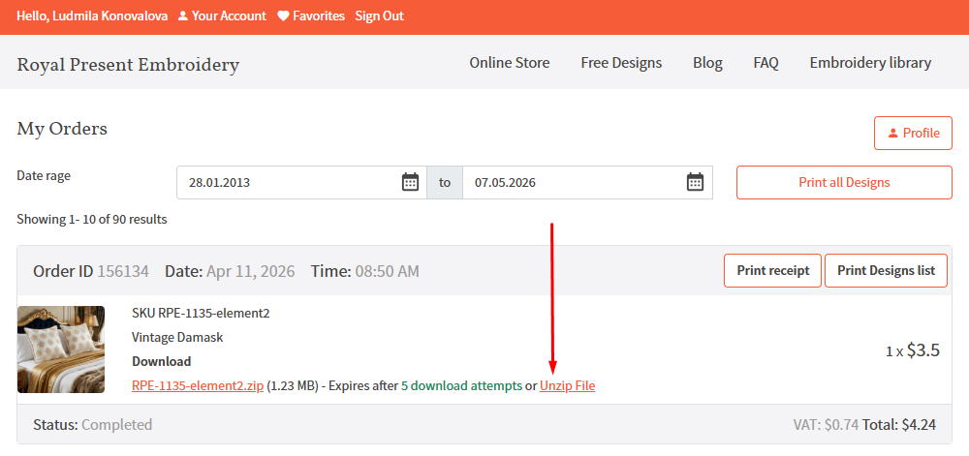The height and width of the screenshot is (456, 969).
Task: Click the Profile button label
Action: click(921, 134)
